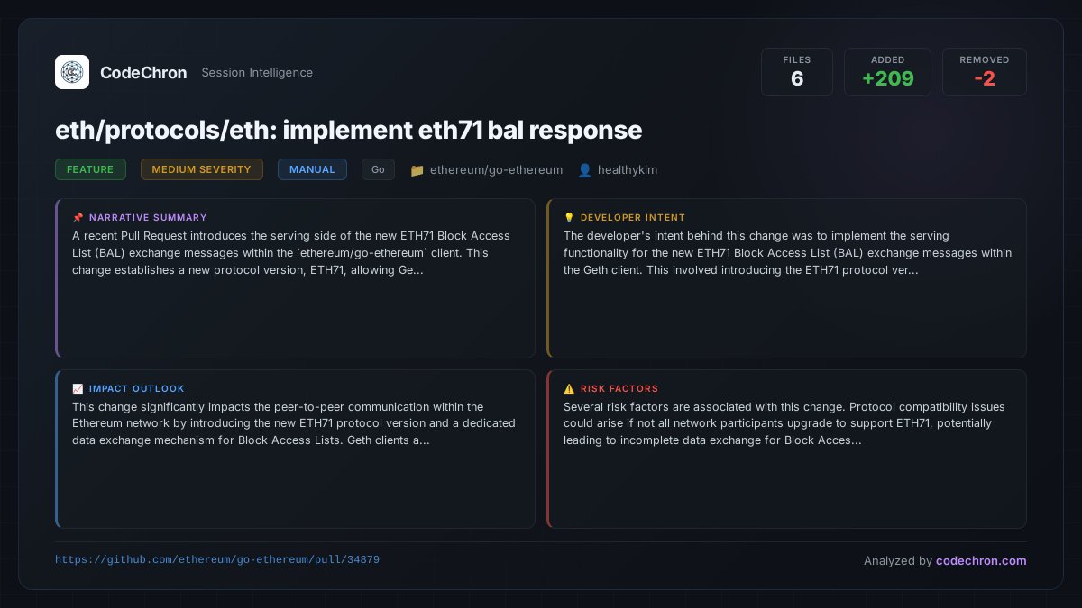The width and height of the screenshot is (1082, 608).
Task: Click the pushpin icon beside Narrative Summary
Action: pos(78,217)
